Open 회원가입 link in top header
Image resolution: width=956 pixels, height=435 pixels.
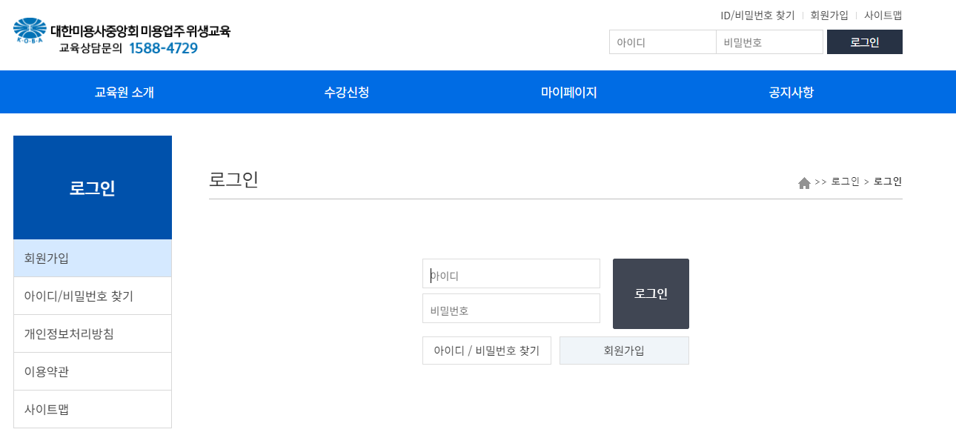(829, 15)
